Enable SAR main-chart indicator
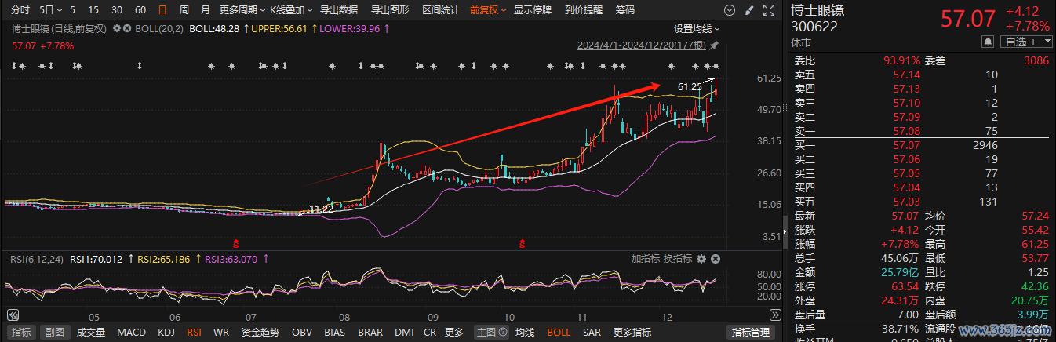 [x=593, y=333]
